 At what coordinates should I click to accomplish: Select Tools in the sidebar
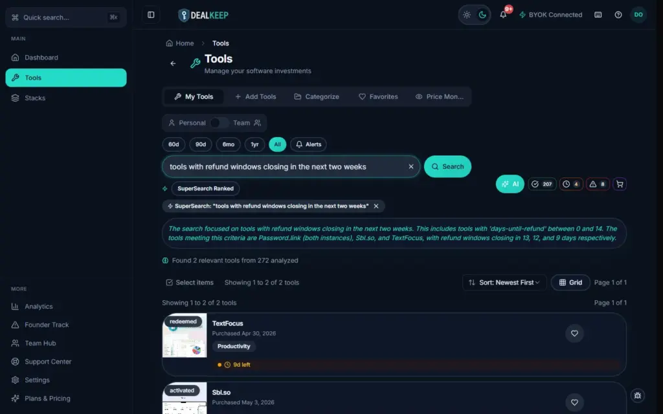click(x=66, y=78)
